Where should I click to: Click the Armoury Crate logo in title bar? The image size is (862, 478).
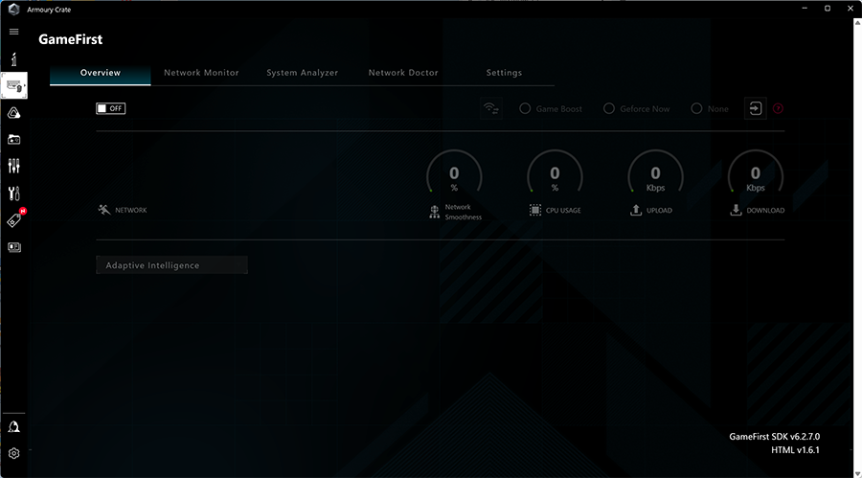pyautogui.click(x=13, y=10)
